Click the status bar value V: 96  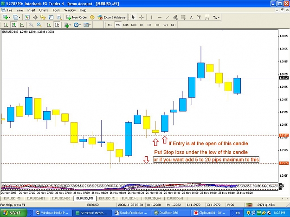pos(231,205)
